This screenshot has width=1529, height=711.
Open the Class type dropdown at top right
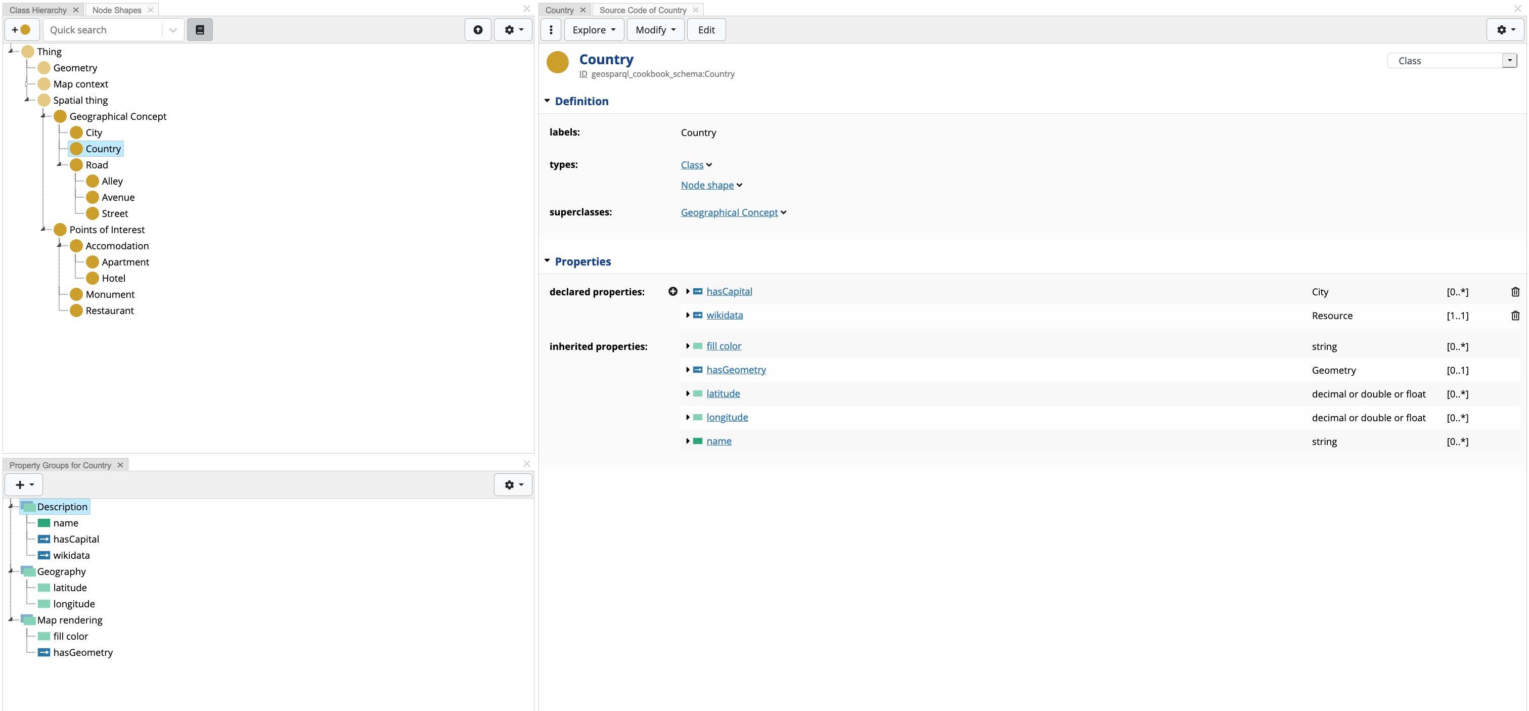pyautogui.click(x=1509, y=61)
